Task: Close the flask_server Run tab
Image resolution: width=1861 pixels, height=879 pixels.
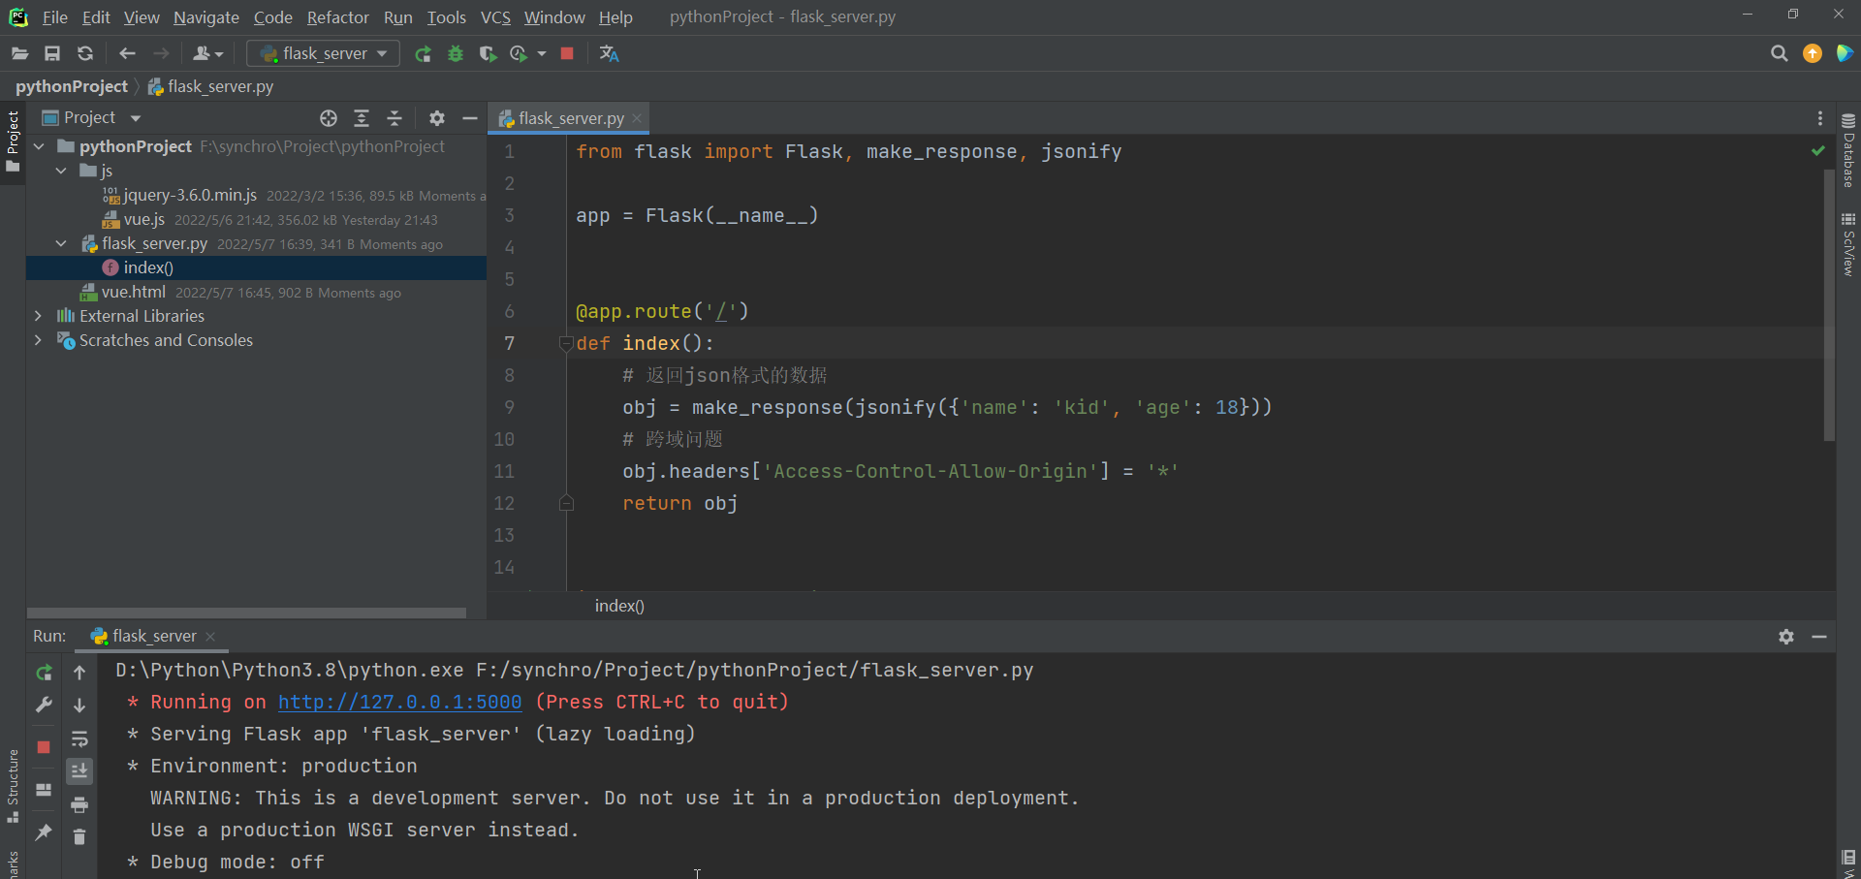Action: tap(210, 637)
